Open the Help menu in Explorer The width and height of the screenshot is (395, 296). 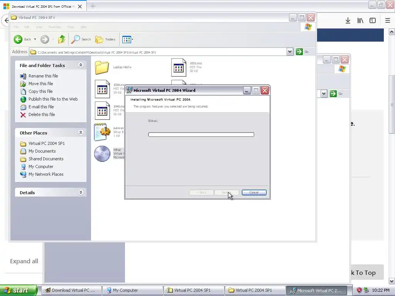[83, 27]
